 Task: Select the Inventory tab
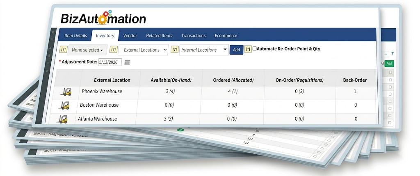pyautogui.click(x=105, y=35)
